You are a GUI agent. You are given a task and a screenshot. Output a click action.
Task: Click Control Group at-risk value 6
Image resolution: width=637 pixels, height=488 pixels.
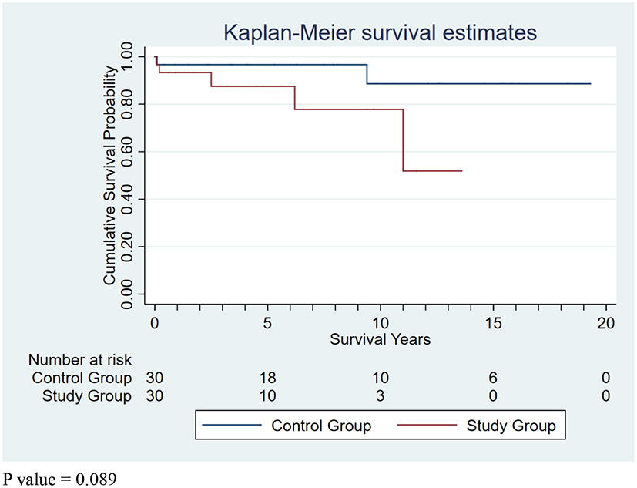point(493,379)
